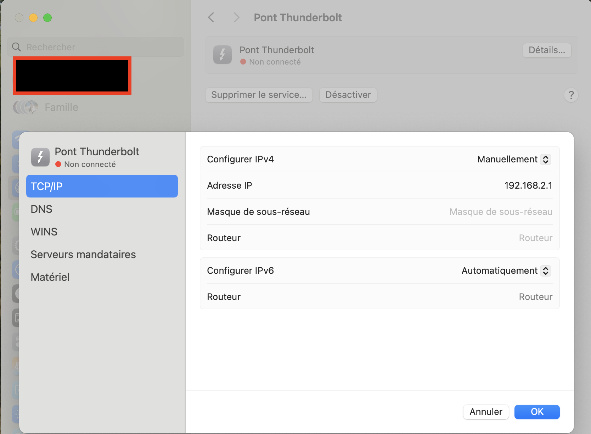This screenshot has height=434, width=591.
Task: Open the Configurer IPv6 dropdown
Action: tap(506, 271)
